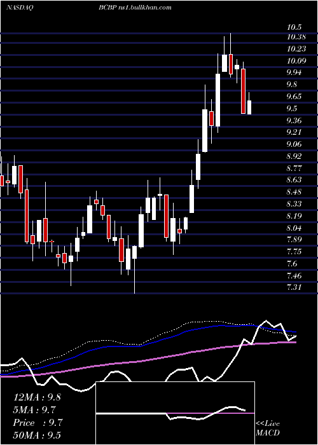Select the 10.5 price axis label
Screen dimensions: 318x445
pos(294,27)
